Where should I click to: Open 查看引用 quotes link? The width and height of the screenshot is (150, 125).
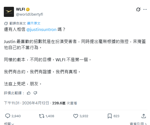pyautogui.click(x=138, y=124)
